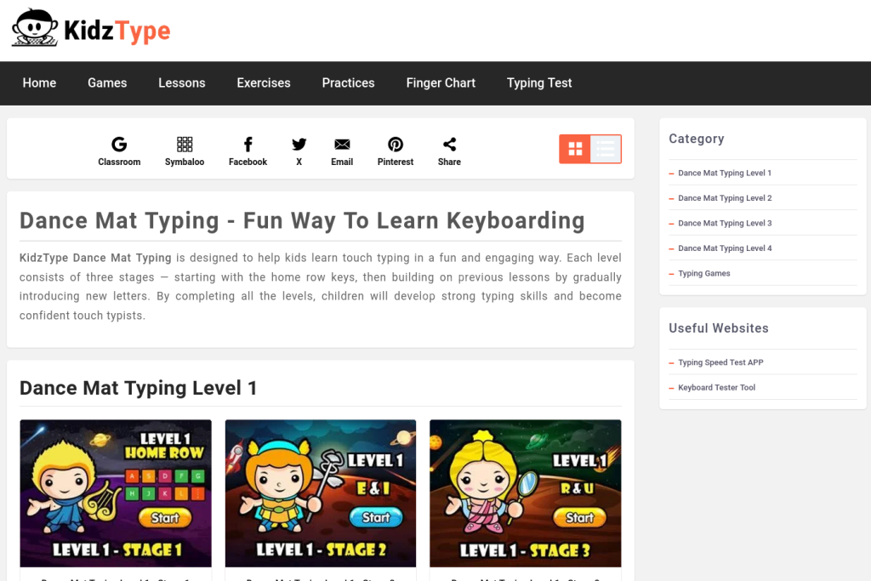Viewport: 871px width, 581px height.
Task: Switch to list view layout
Action: (606, 149)
